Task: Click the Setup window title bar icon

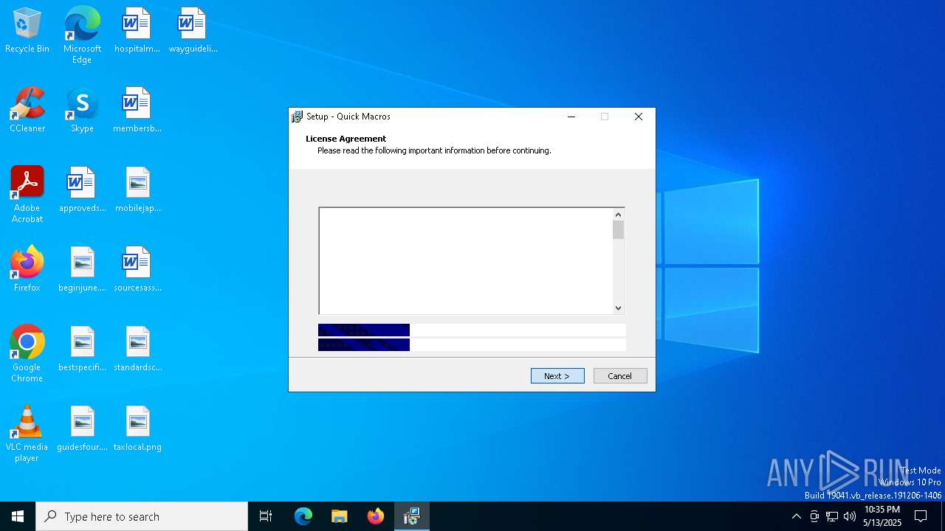Action: [x=298, y=117]
